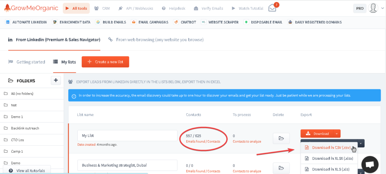The width and height of the screenshot is (386, 174).
Task: Open the Helpdesk link
Action: tap(173, 8)
